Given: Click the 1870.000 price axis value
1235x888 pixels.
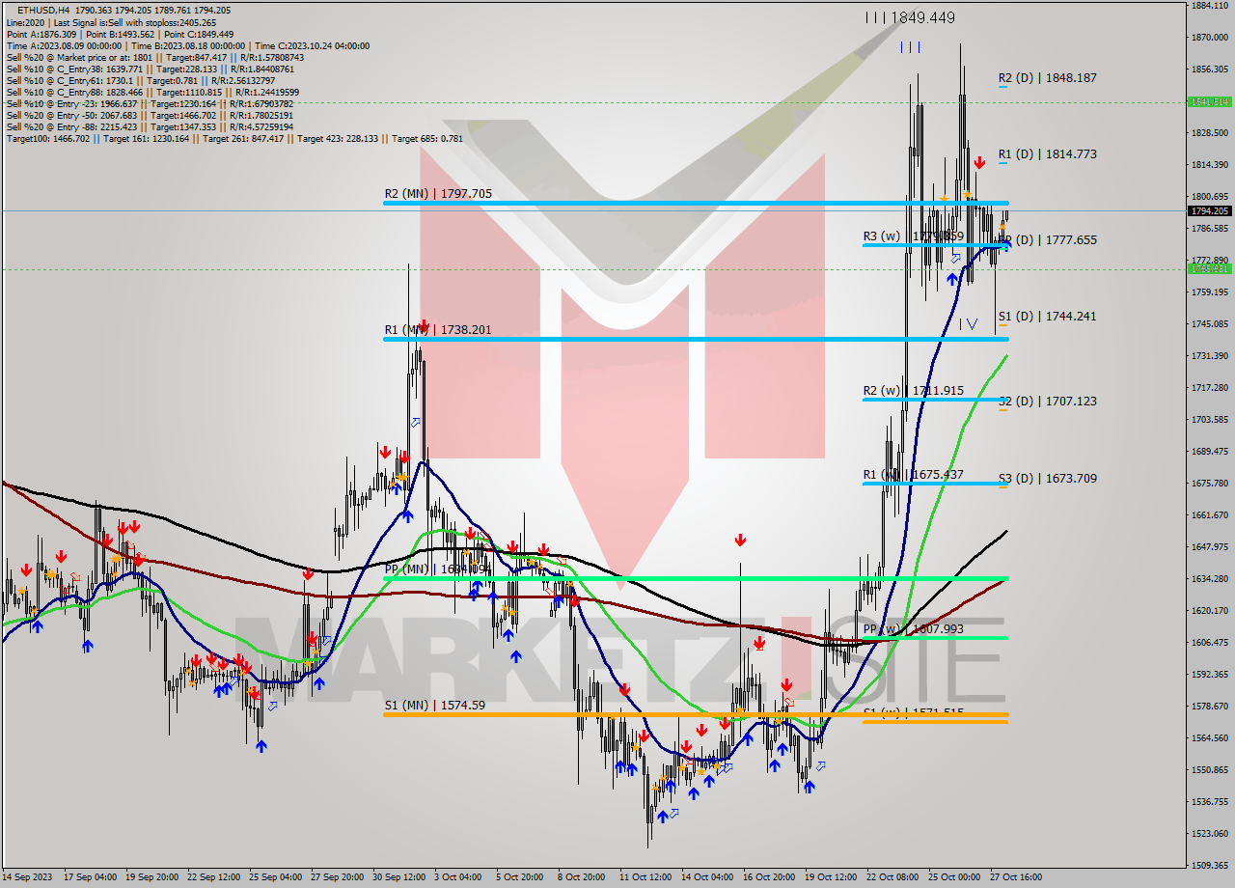Looking at the screenshot, I should tap(1209, 38).
